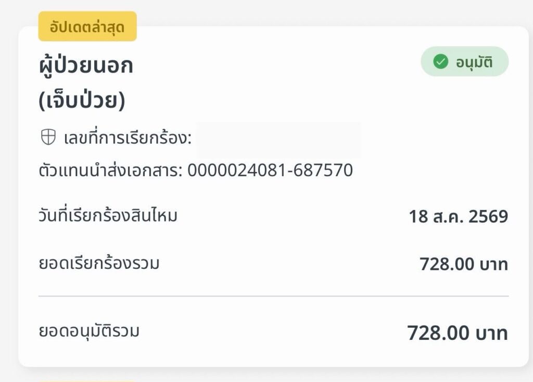The image size is (533, 382).
Task: Click the เลขที่การเรียกร้อง label
Action: pos(128,138)
